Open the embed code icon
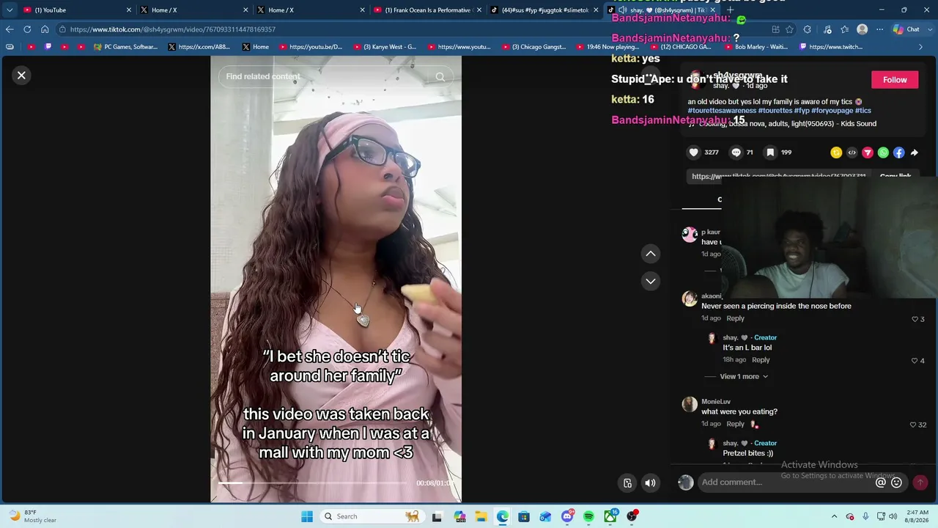Image resolution: width=938 pixels, height=528 pixels. coord(852,153)
